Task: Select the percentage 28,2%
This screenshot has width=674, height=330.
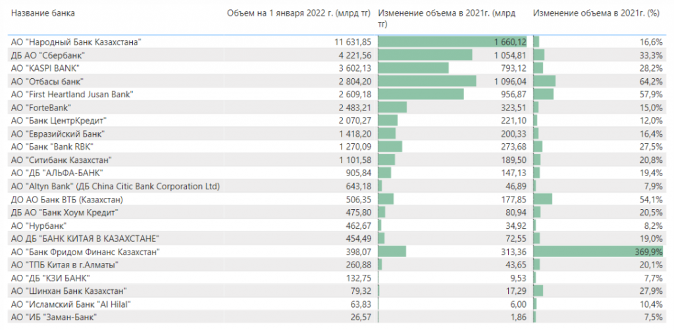Action: pos(652,68)
